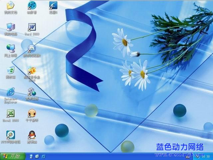Open the My Documents folder icon
Screen dimensions: 213x160
click(11, 5)
